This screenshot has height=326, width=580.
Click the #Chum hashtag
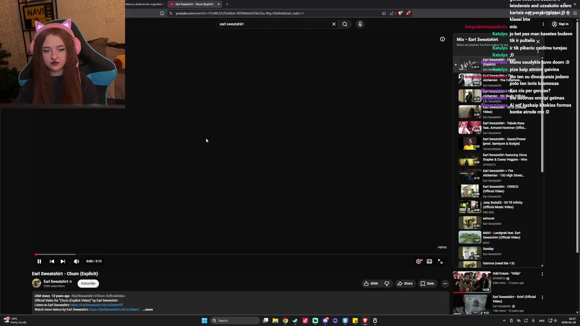coord(99,296)
